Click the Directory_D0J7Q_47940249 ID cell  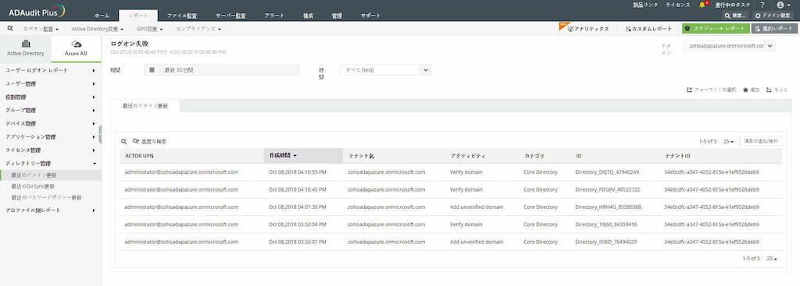[x=606, y=172]
